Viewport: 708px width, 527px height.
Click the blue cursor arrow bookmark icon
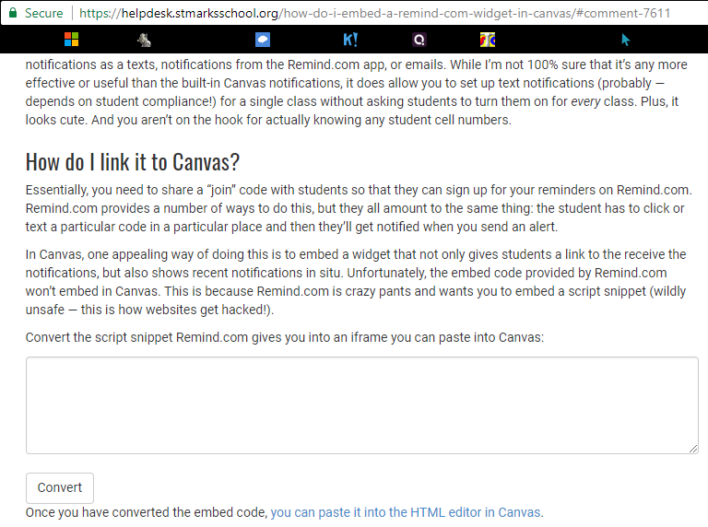(x=625, y=40)
